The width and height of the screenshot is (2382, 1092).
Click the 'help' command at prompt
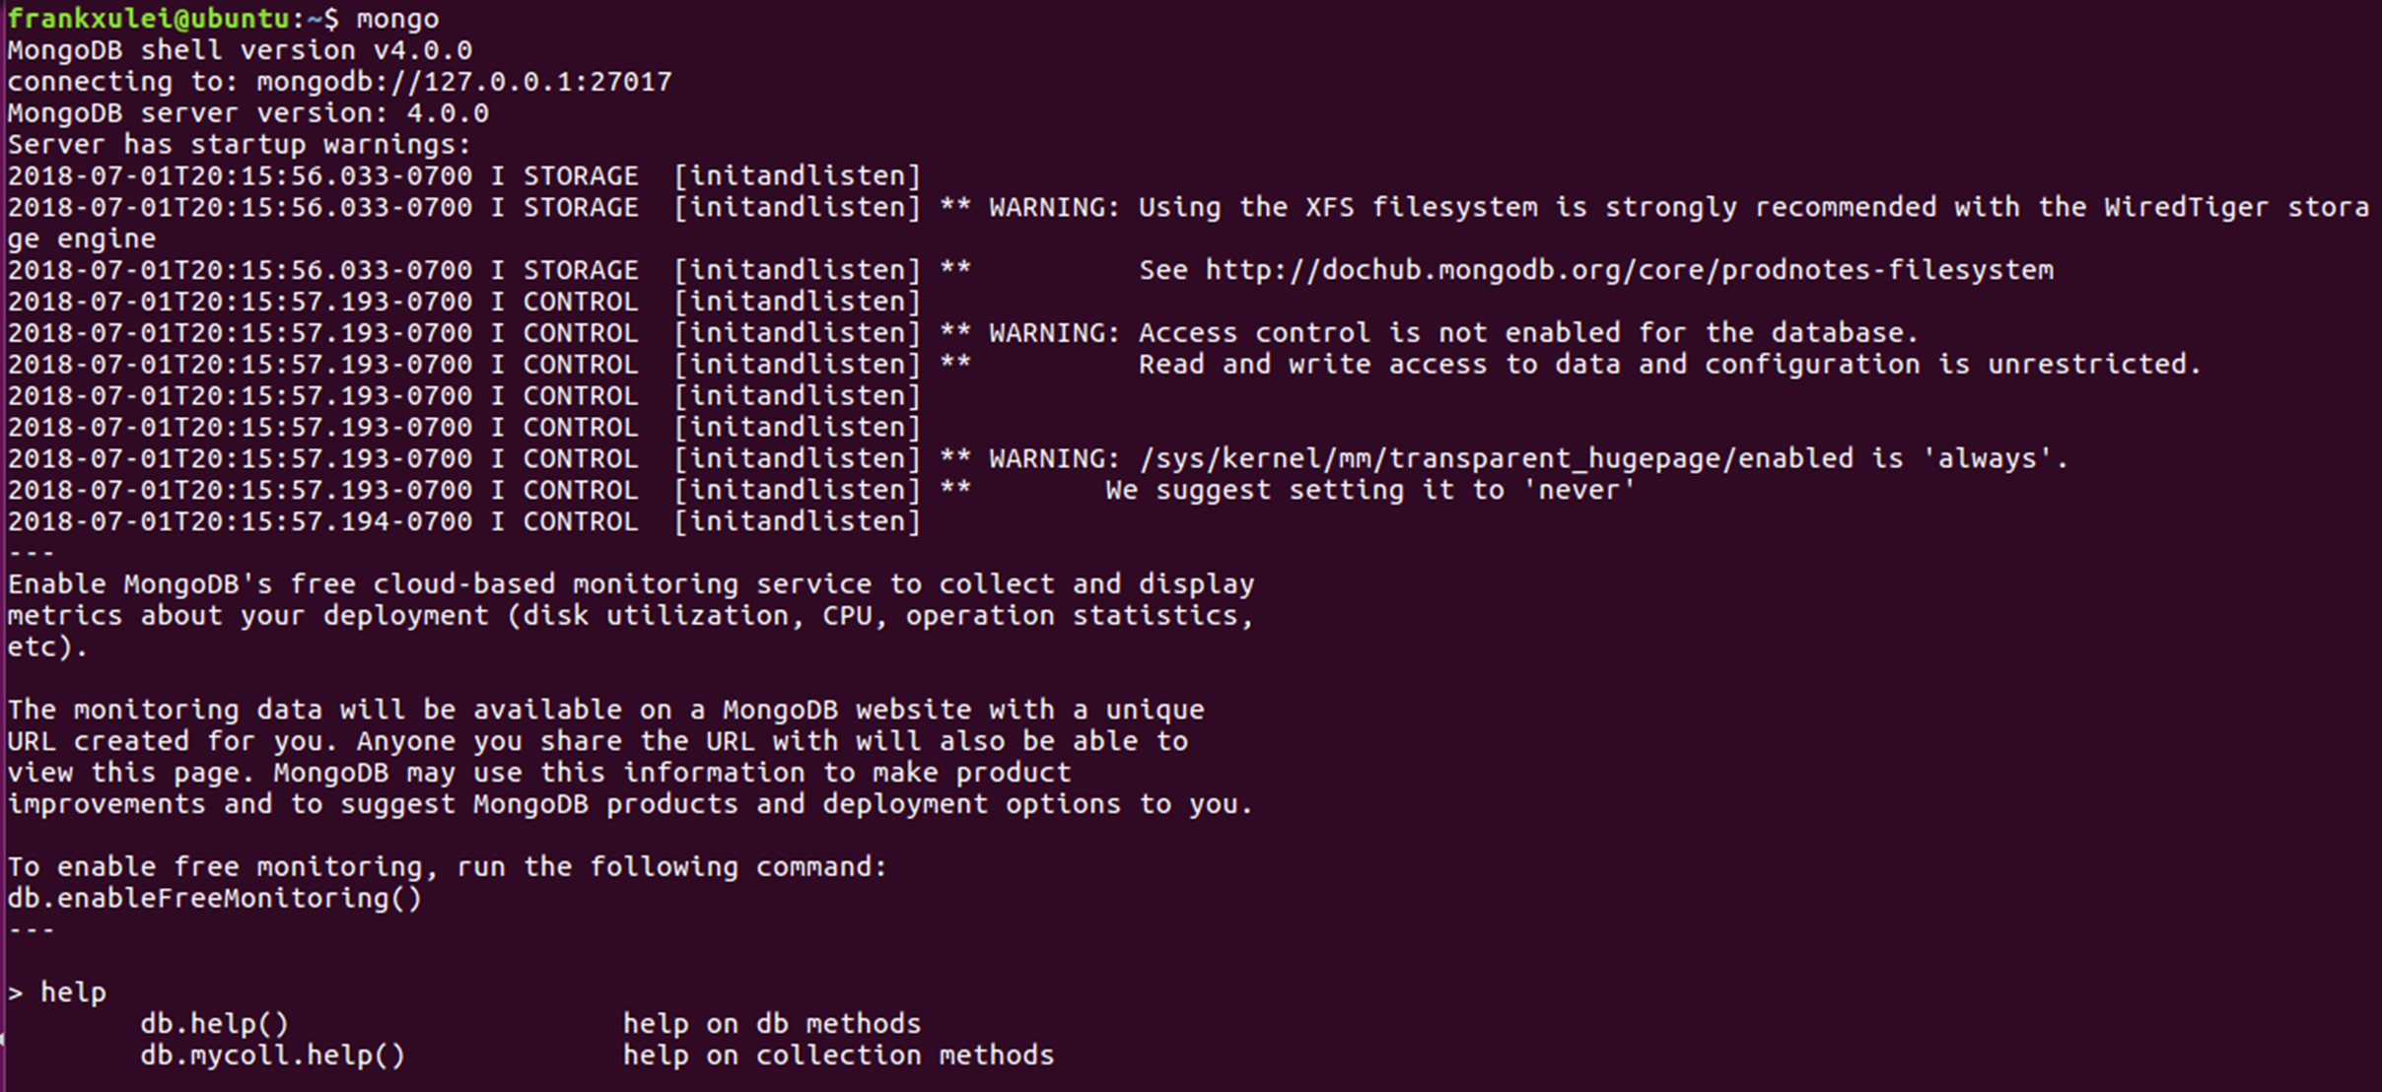[x=73, y=992]
